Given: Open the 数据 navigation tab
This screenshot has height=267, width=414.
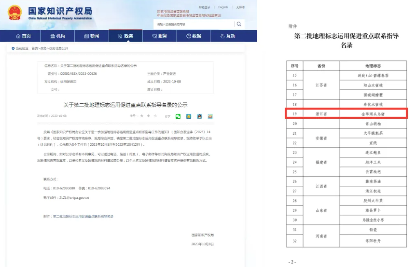Looking at the screenshot, I should coord(194,36).
